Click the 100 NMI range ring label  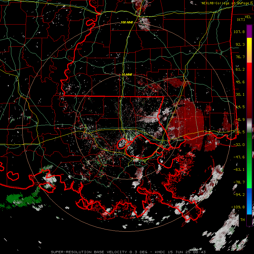tap(127, 22)
